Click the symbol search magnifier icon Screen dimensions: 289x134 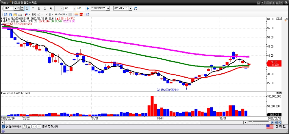(x=19, y=8)
